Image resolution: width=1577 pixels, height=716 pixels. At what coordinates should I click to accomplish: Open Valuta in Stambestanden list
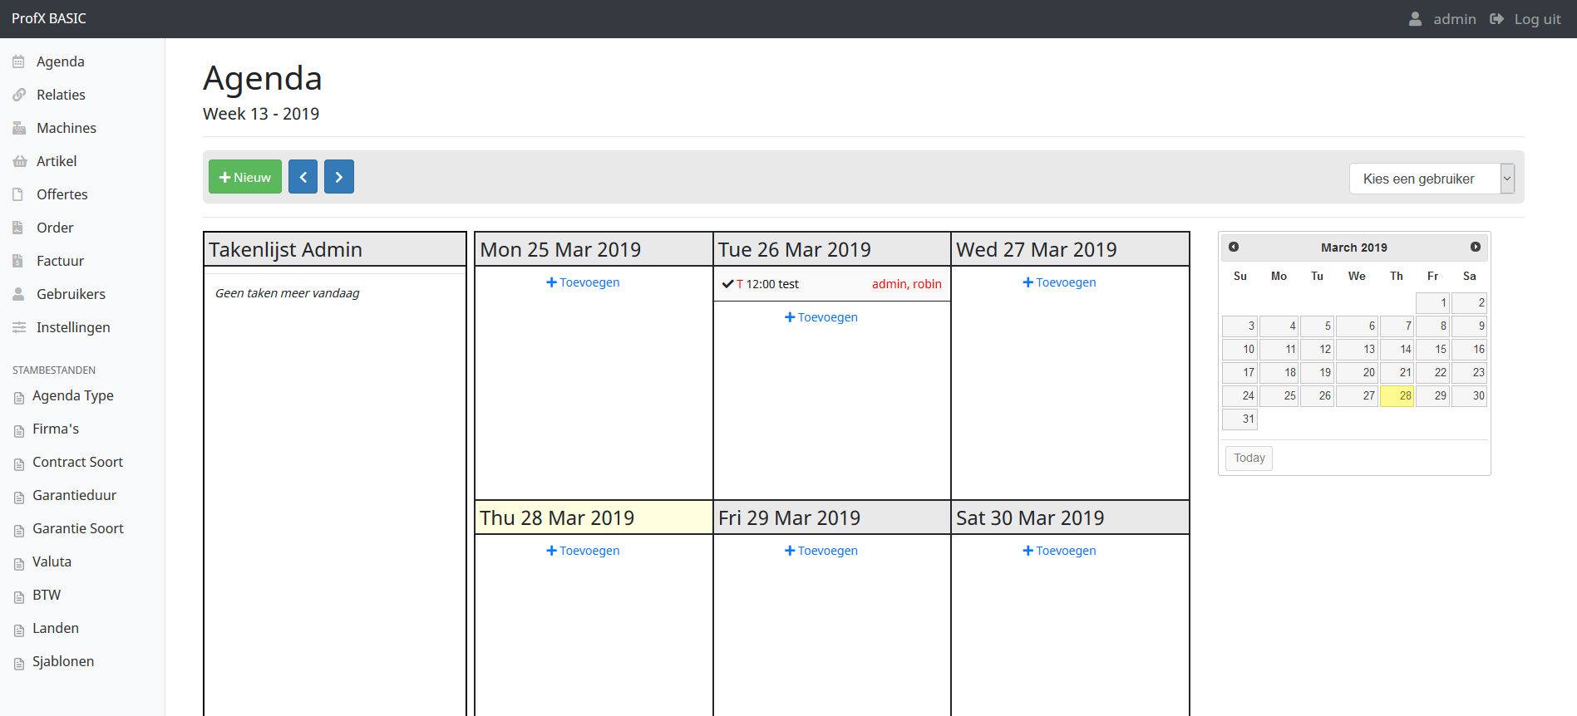coord(52,562)
